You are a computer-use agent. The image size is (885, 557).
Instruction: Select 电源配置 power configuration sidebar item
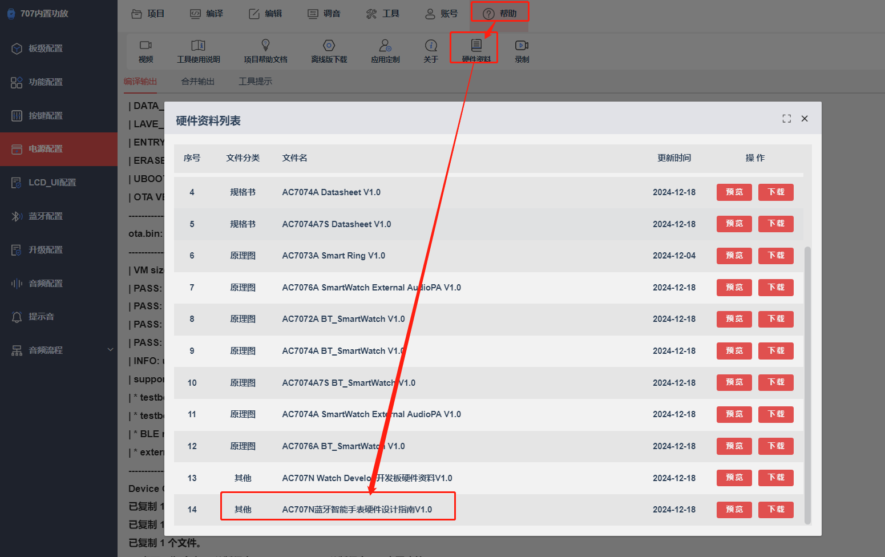coord(59,149)
